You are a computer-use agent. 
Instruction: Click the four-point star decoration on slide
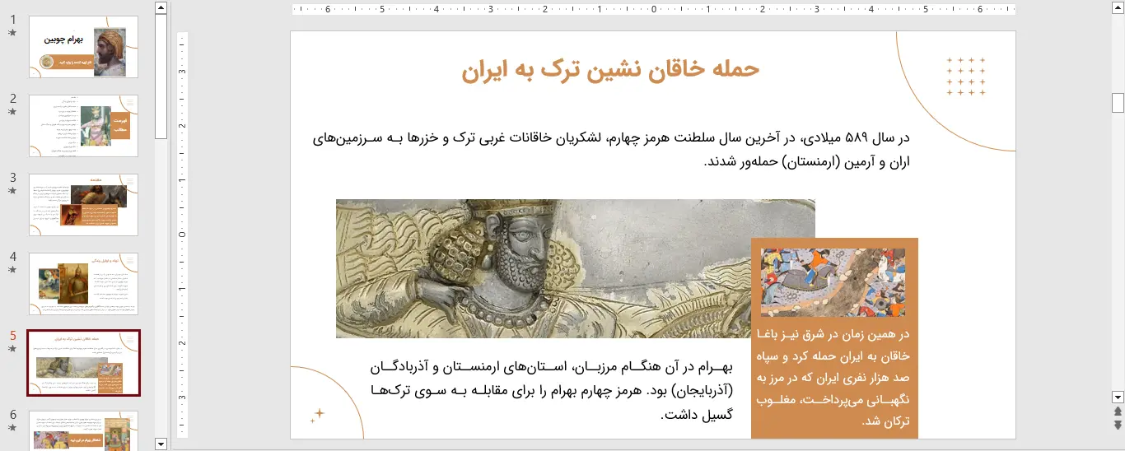click(318, 415)
